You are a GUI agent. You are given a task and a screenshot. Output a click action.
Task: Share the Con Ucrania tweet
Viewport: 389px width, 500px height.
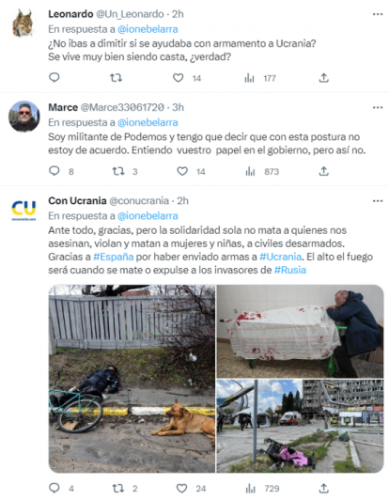pos(323,488)
